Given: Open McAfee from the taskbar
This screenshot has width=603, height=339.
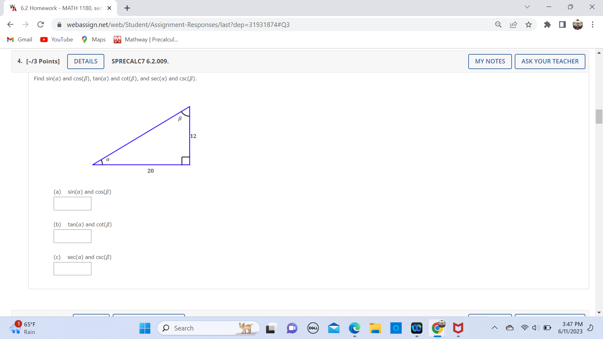Looking at the screenshot, I should click(458, 328).
